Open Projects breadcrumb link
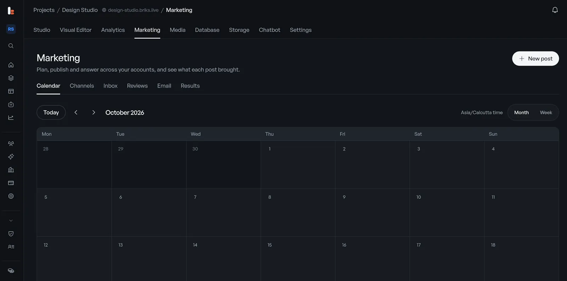567x281 pixels. click(x=44, y=10)
